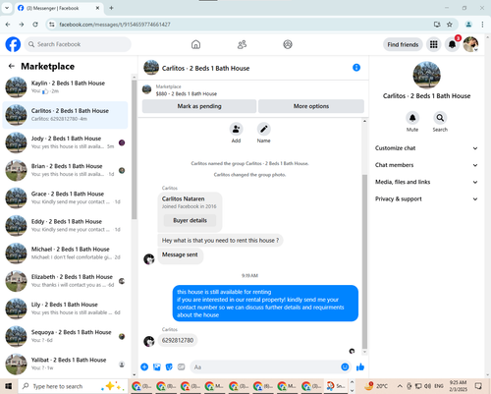Open the emoji picker
Screen dimensions: 491x394
pos(345,366)
